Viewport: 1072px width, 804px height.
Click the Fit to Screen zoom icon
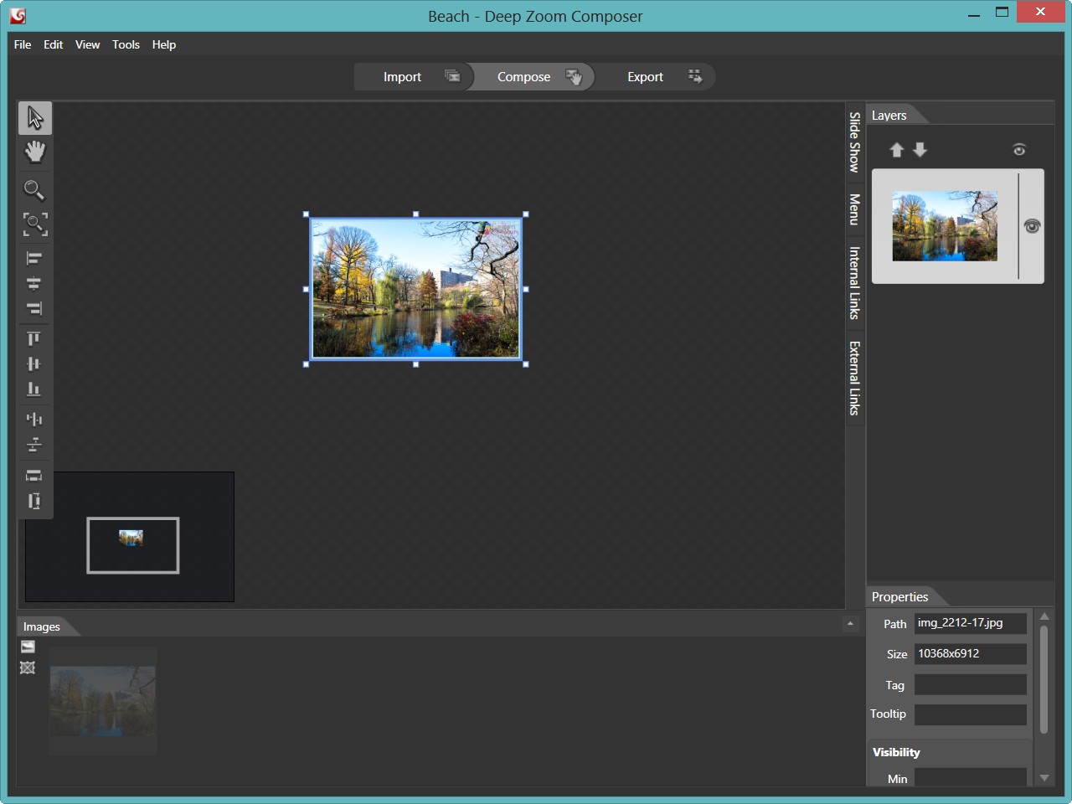[x=34, y=224]
